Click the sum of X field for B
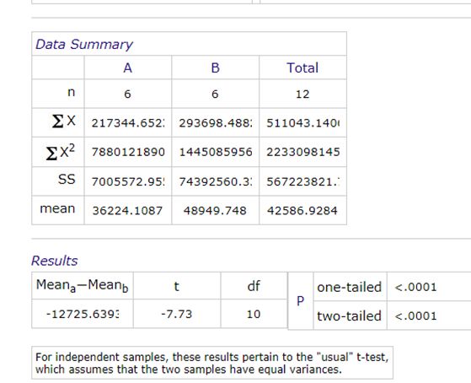The width and height of the screenshot is (471, 383). coord(216,123)
